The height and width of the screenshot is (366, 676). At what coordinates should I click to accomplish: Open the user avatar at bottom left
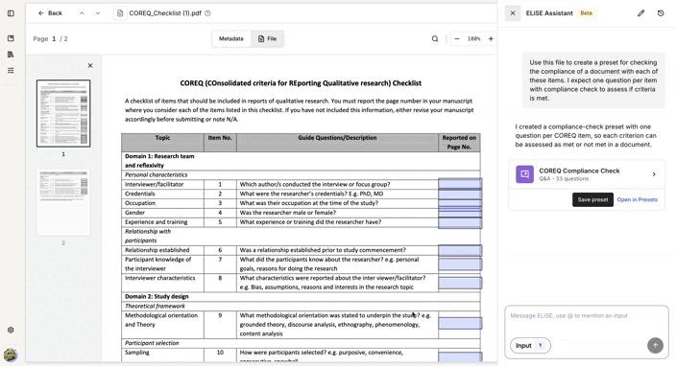click(11, 355)
